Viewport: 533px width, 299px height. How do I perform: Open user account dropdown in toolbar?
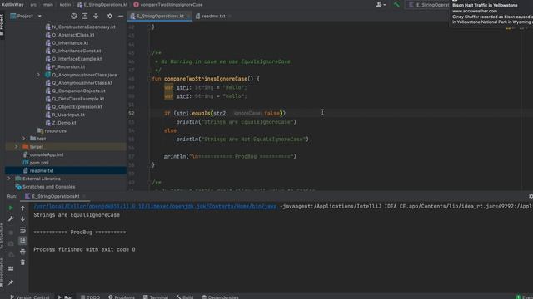tap(381, 5)
